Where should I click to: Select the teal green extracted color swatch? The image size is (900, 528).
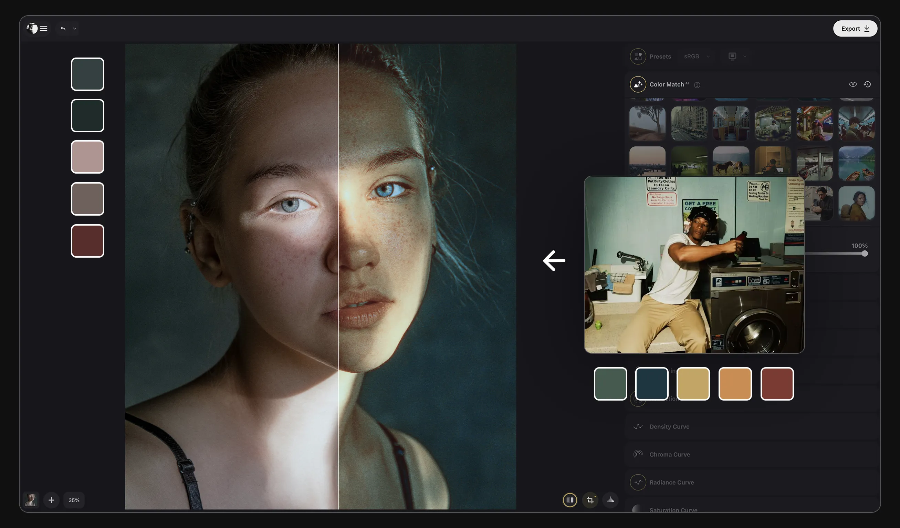click(610, 383)
